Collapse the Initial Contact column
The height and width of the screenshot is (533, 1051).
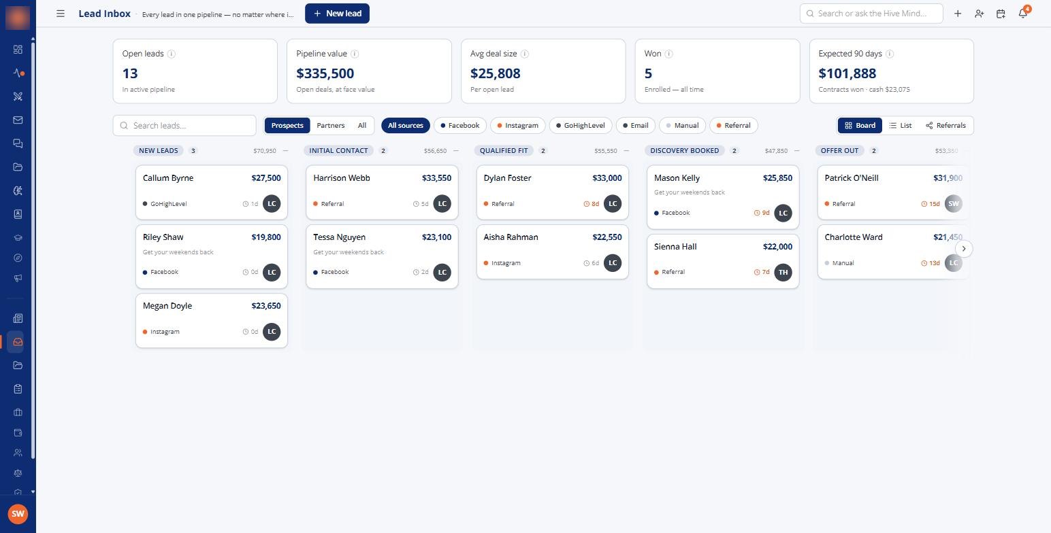(x=456, y=151)
